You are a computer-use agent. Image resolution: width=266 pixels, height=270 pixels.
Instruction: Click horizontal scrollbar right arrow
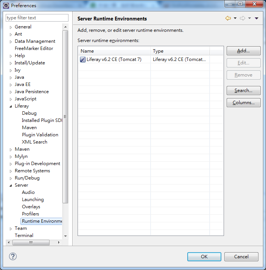point(59,242)
